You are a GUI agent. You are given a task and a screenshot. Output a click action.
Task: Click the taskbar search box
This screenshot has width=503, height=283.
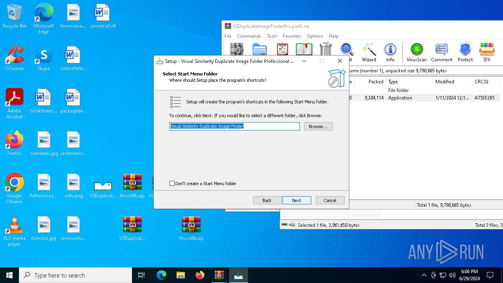(75, 275)
